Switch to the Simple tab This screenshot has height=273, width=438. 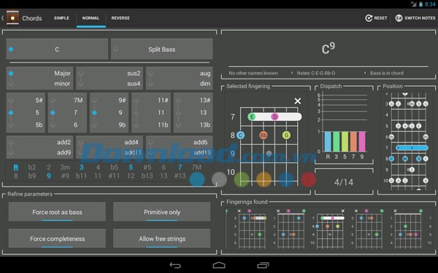point(61,17)
